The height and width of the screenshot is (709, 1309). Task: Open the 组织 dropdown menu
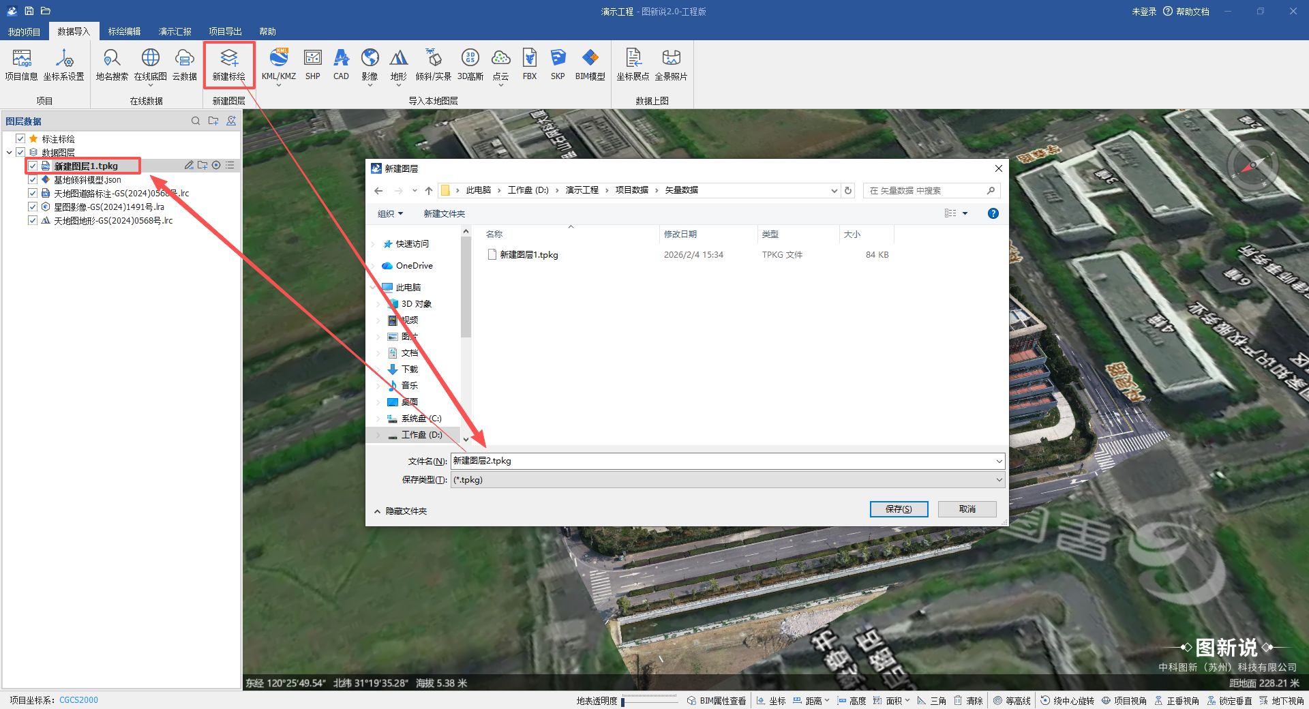click(391, 213)
